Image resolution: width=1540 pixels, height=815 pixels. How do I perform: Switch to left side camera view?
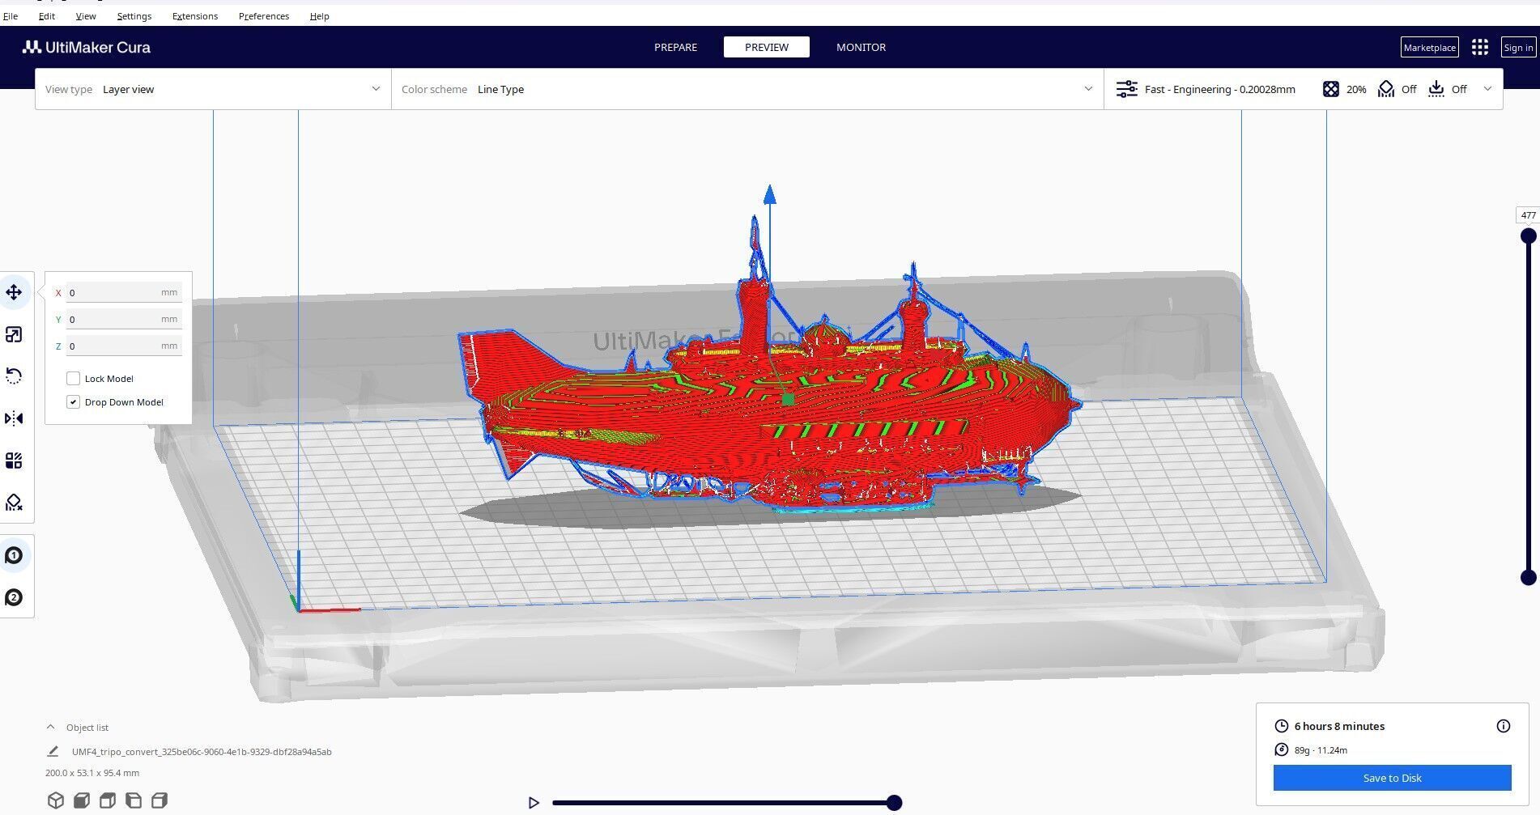click(134, 800)
